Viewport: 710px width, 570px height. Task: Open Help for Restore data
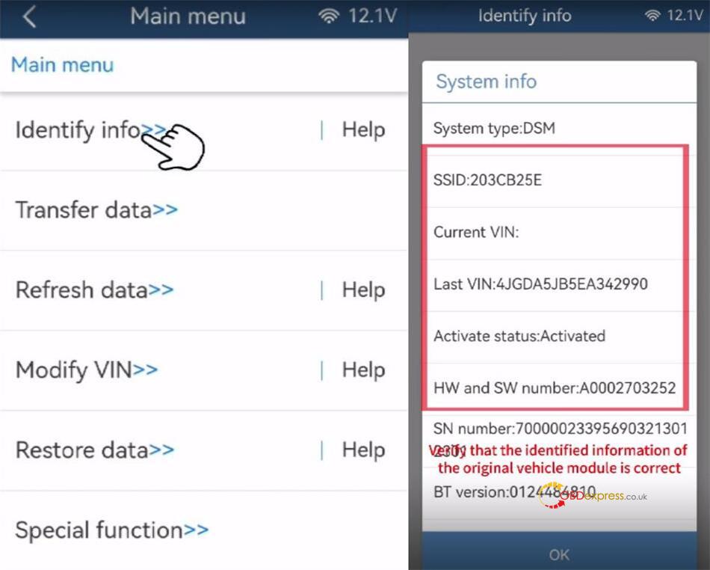pos(363,450)
